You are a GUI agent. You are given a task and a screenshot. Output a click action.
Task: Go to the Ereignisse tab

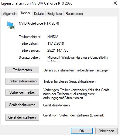click(55, 14)
